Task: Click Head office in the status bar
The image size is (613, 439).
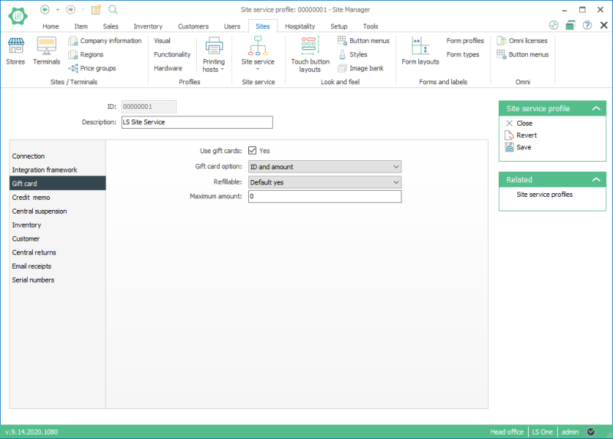Action: coord(506,431)
